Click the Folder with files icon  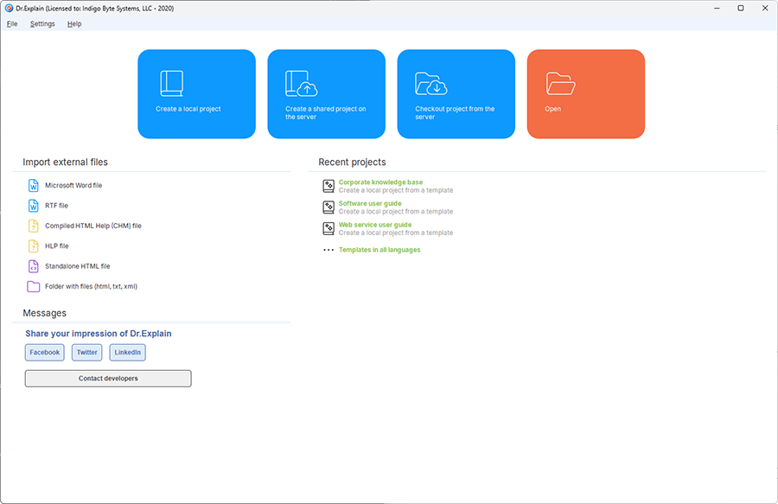point(33,286)
